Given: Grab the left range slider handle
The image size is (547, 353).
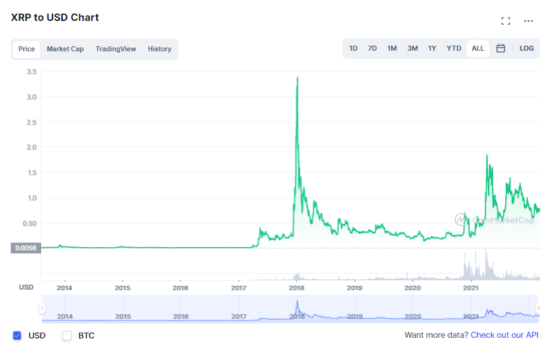Looking at the screenshot, I should tap(42, 309).
